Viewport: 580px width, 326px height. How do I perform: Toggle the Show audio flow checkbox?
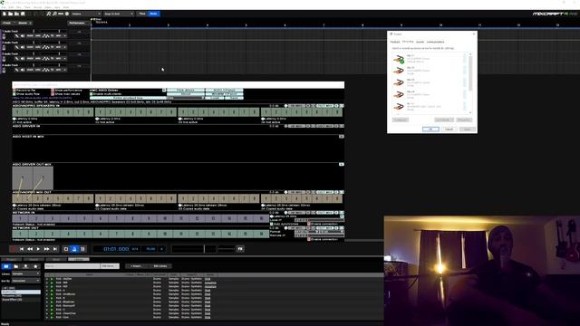click(x=14, y=94)
